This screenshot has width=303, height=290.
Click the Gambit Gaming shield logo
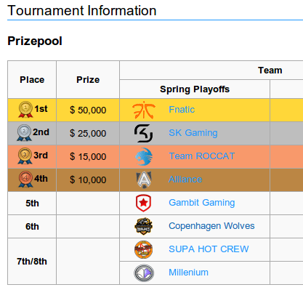(143, 203)
